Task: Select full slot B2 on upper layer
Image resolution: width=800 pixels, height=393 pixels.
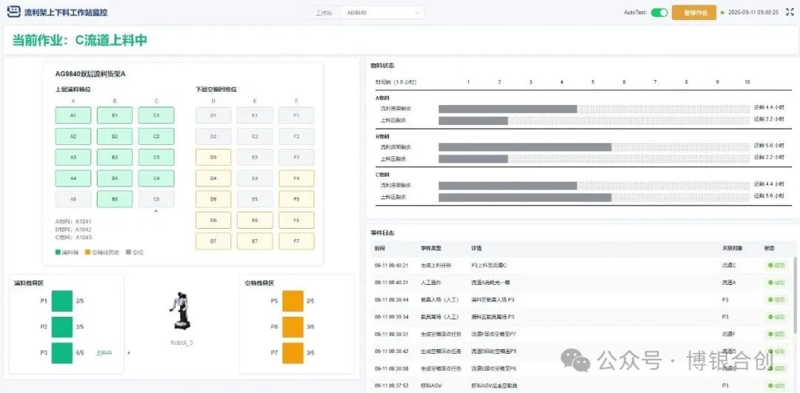Action: tap(115, 137)
